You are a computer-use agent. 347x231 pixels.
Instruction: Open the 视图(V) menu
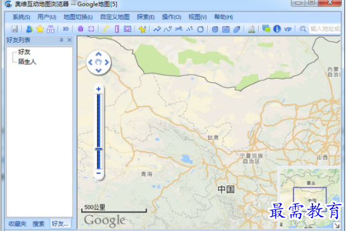[x=198, y=17]
